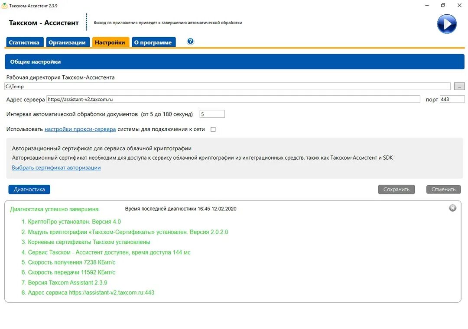Screen dimensions: 468x329
Task: Select line 'Корневые сертификаты Такском установлены'
Action: coord(86,242)
